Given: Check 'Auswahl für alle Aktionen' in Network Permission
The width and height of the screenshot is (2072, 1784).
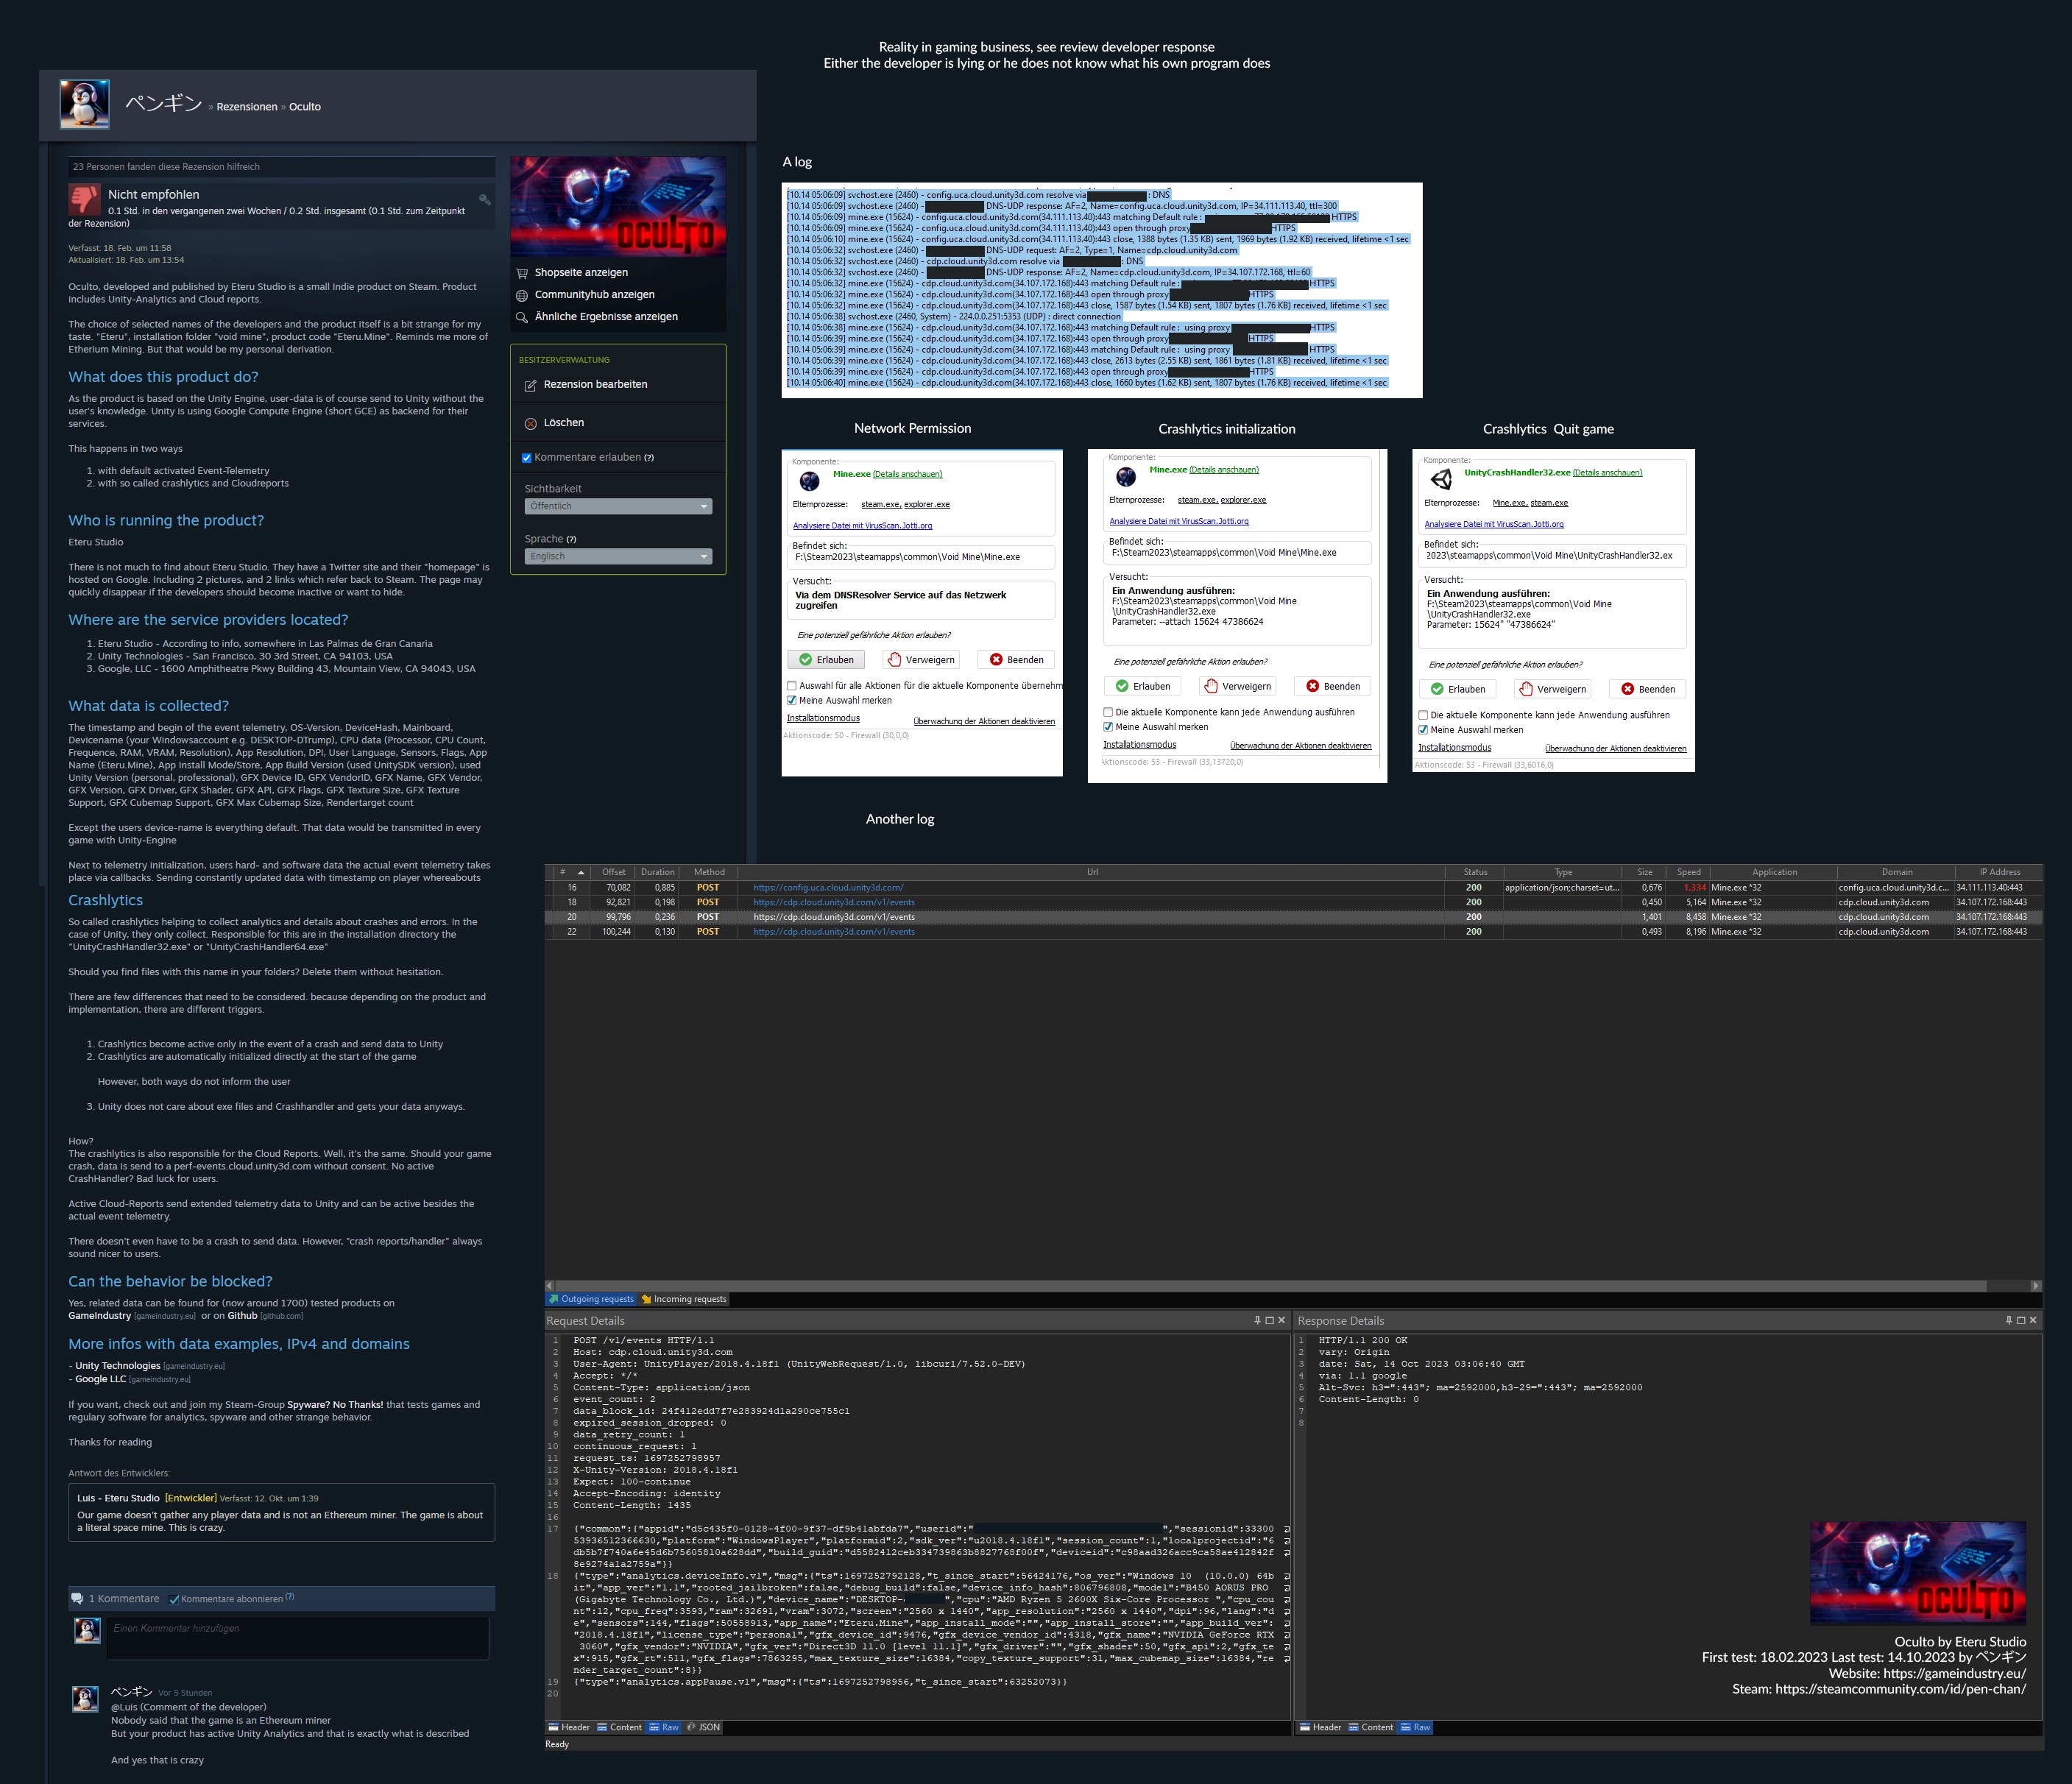Looking at the screenshot, I should 792,686.
